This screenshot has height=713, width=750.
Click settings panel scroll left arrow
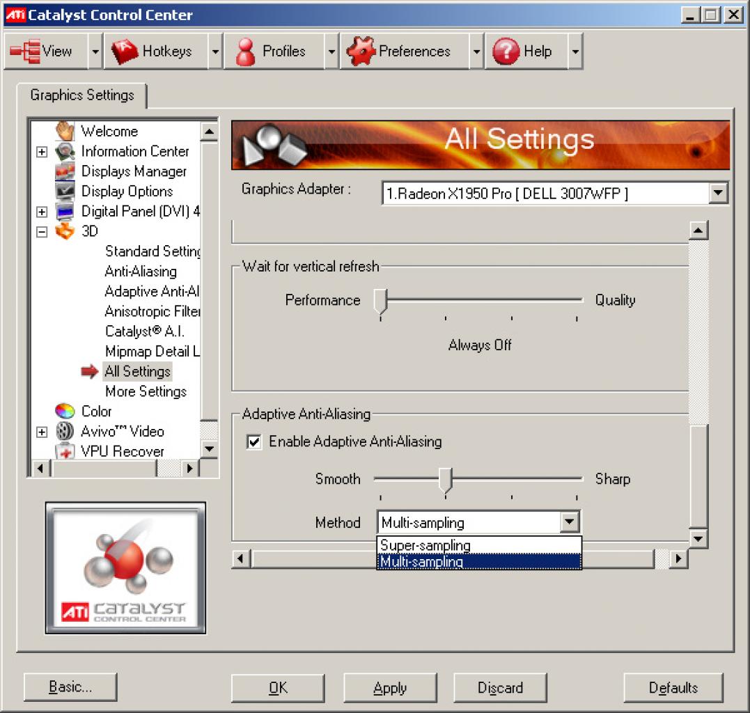(240, 558)
